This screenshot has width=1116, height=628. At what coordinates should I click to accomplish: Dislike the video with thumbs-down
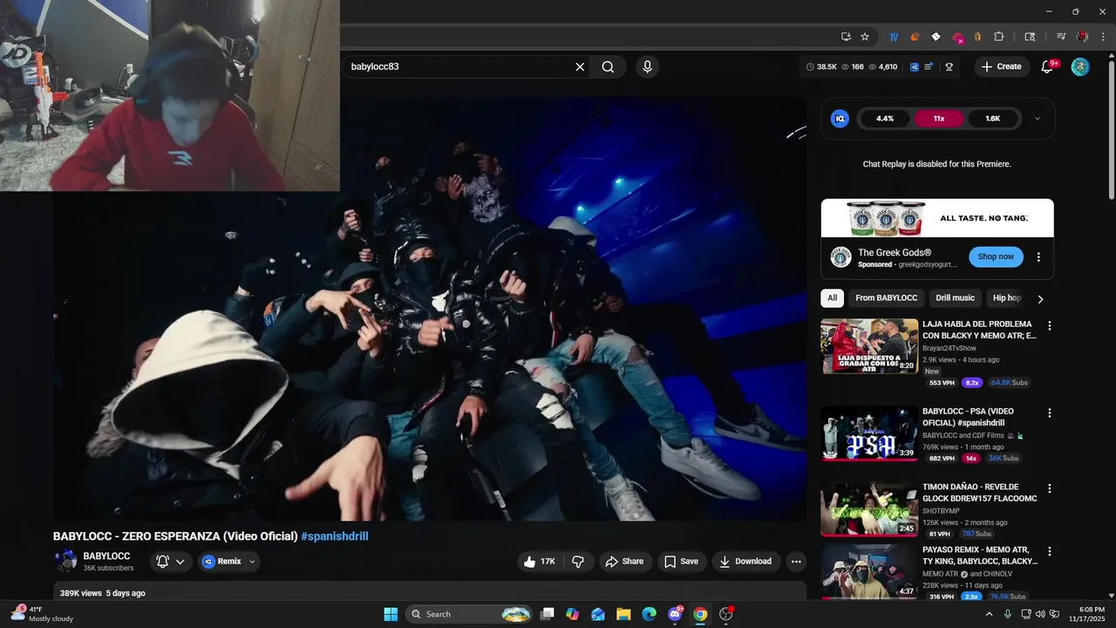point(577,562)
